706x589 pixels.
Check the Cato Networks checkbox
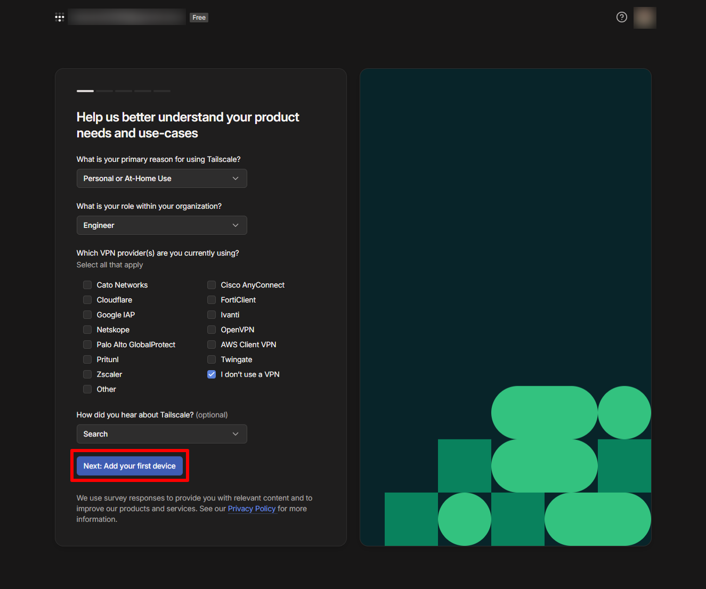coord(87,285)
